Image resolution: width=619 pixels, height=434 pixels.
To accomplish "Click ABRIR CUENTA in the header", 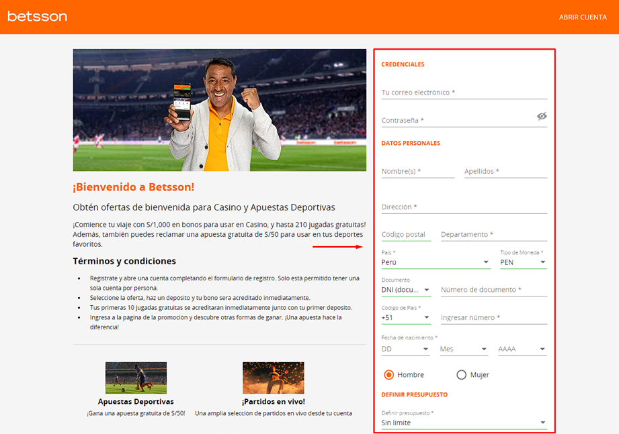I will [583, 17].
